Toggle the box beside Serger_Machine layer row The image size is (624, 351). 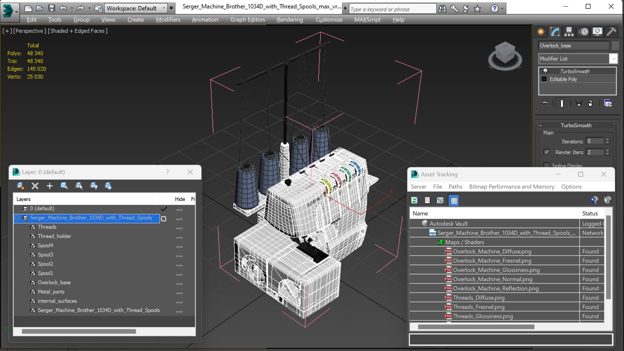tap(164, 219)
